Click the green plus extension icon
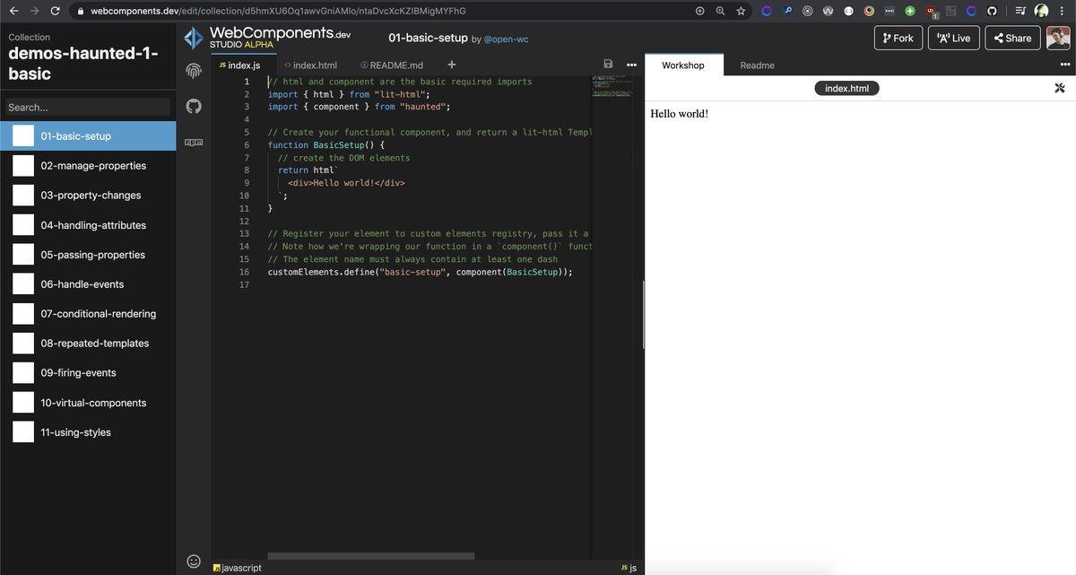Viewport: 1076px width, 575px height. (x=910, y=11)
